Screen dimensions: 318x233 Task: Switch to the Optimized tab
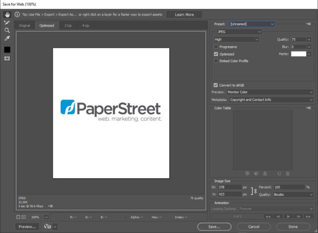point(47,25)
